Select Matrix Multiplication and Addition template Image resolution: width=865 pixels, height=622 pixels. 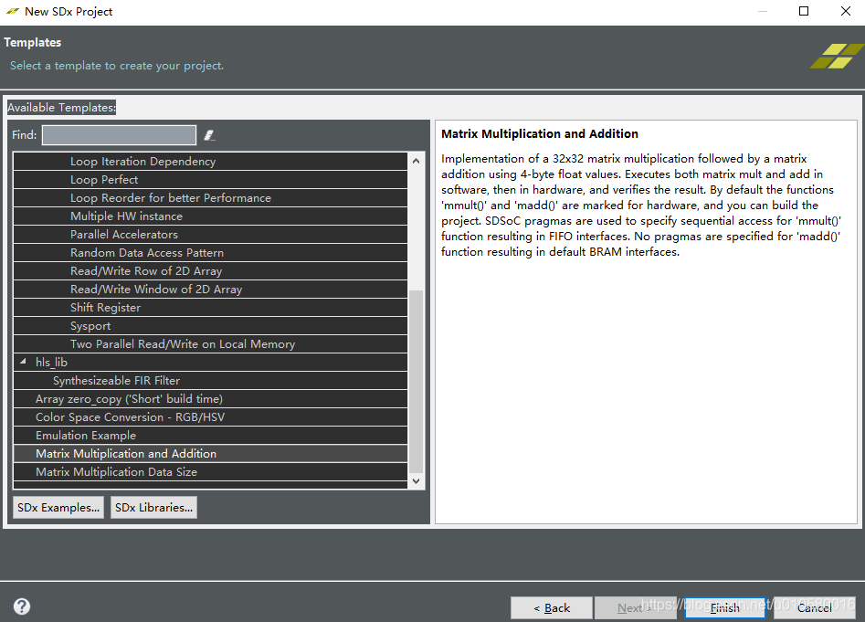[x=210, y=453]
